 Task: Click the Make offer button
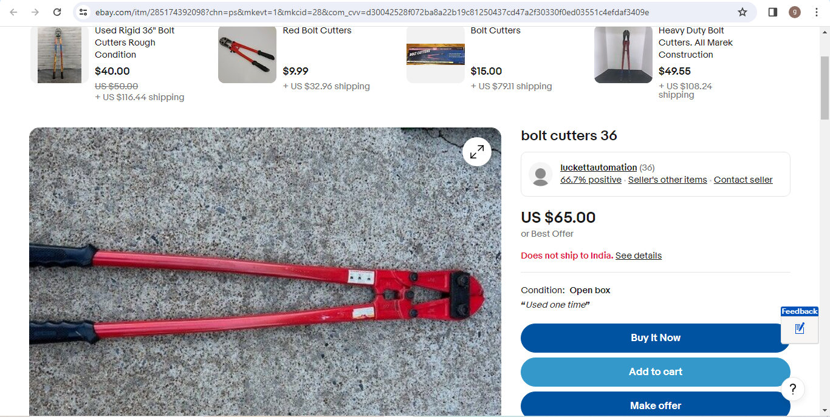coord(656,404)
